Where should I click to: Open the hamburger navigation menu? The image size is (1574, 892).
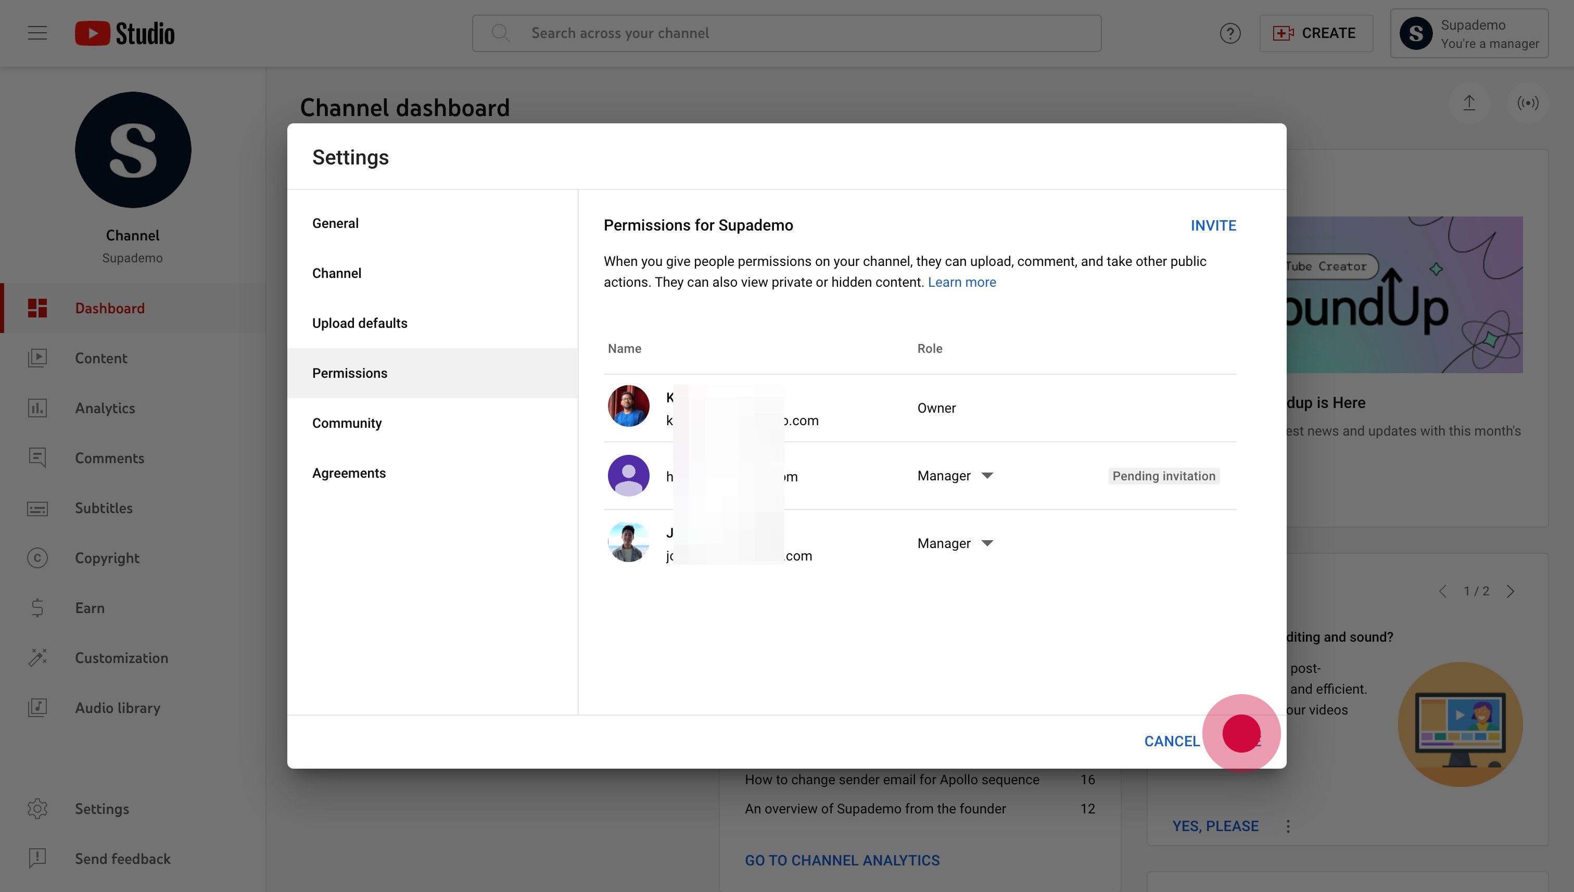click(37, 33)
